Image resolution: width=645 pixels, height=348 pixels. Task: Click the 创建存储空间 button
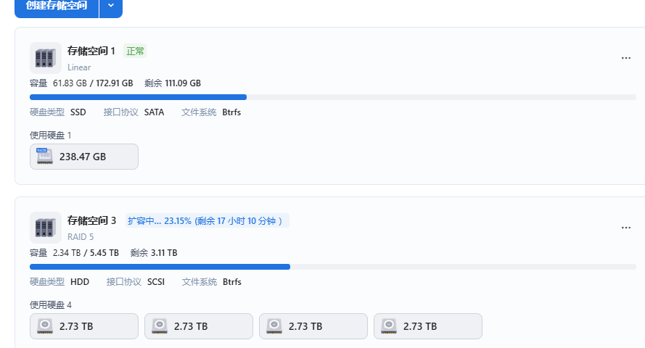[57, 6]
